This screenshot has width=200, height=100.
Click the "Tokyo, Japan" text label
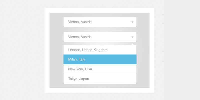78,79
